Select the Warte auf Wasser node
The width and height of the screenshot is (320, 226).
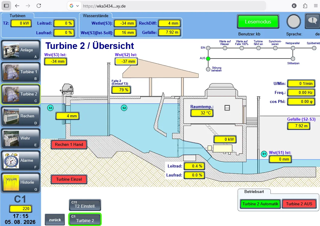(x=225, y=48)
